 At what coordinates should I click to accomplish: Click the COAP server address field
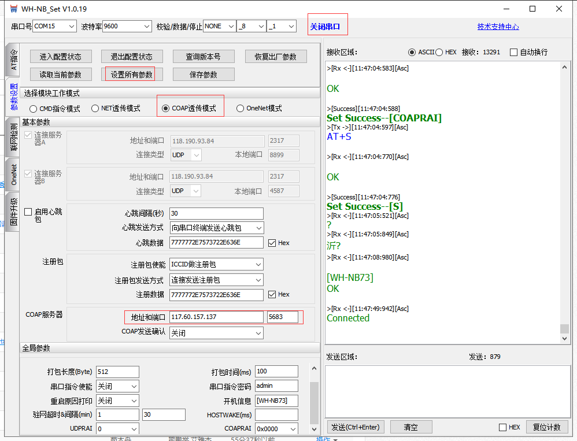click(216, 317)
